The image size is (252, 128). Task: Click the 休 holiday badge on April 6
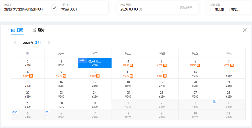point(47,112)
